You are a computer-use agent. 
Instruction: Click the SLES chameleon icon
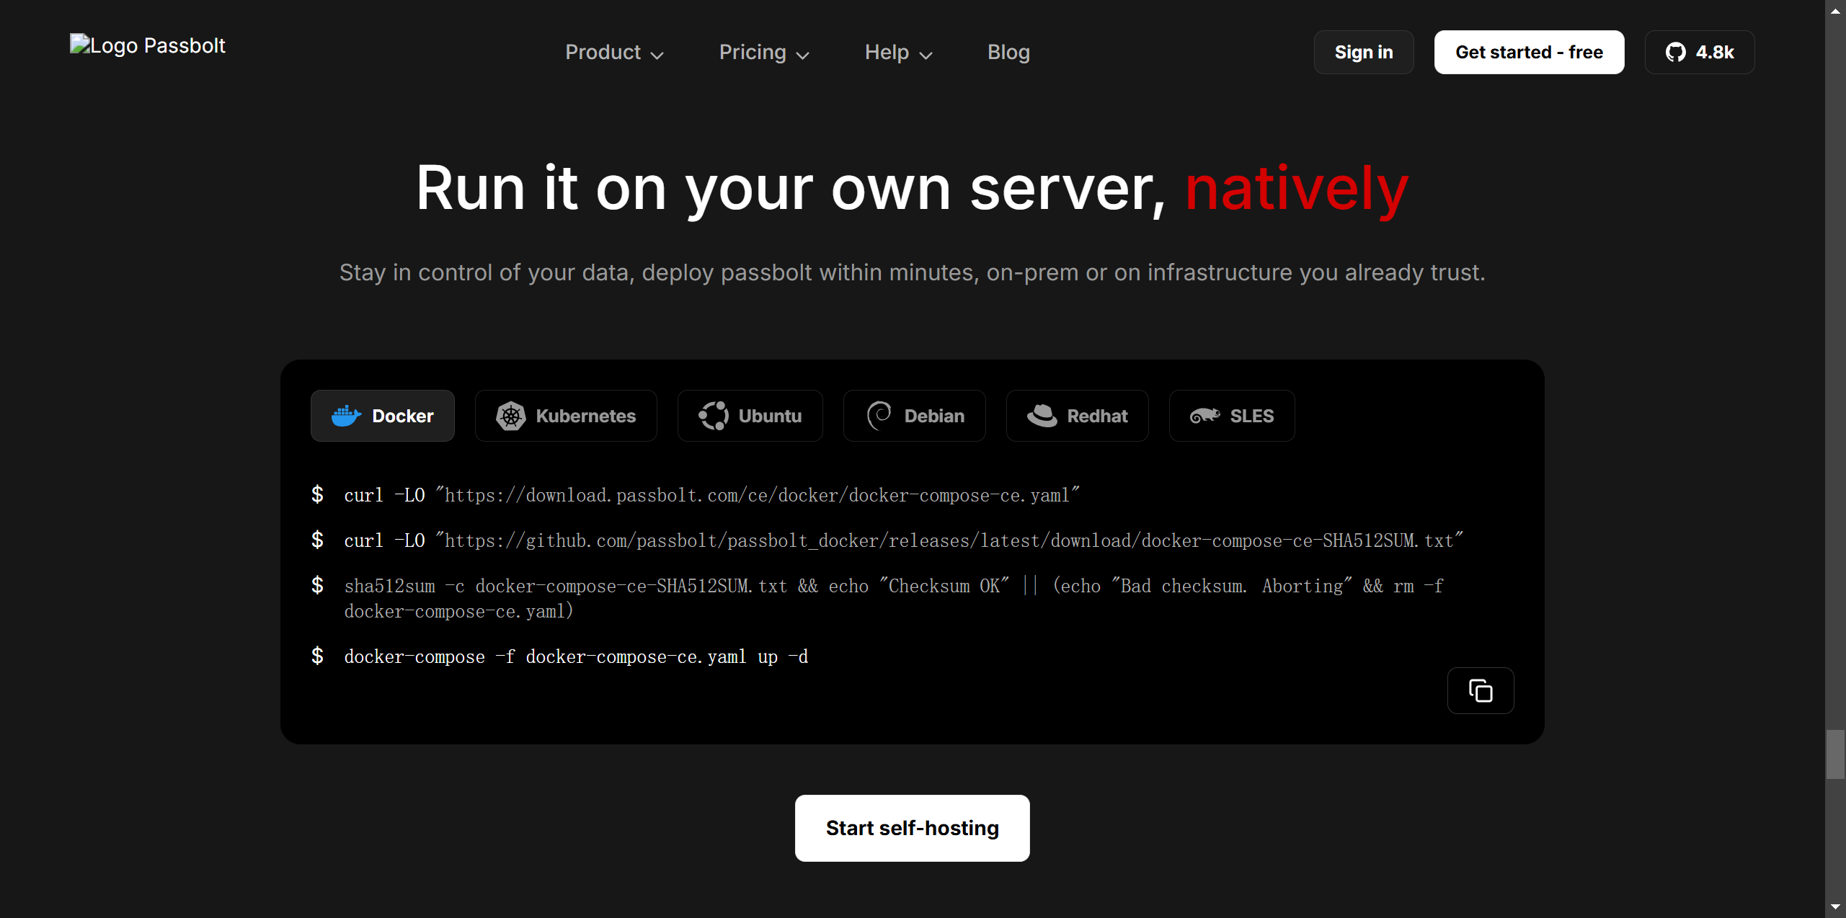[1204, 416]
